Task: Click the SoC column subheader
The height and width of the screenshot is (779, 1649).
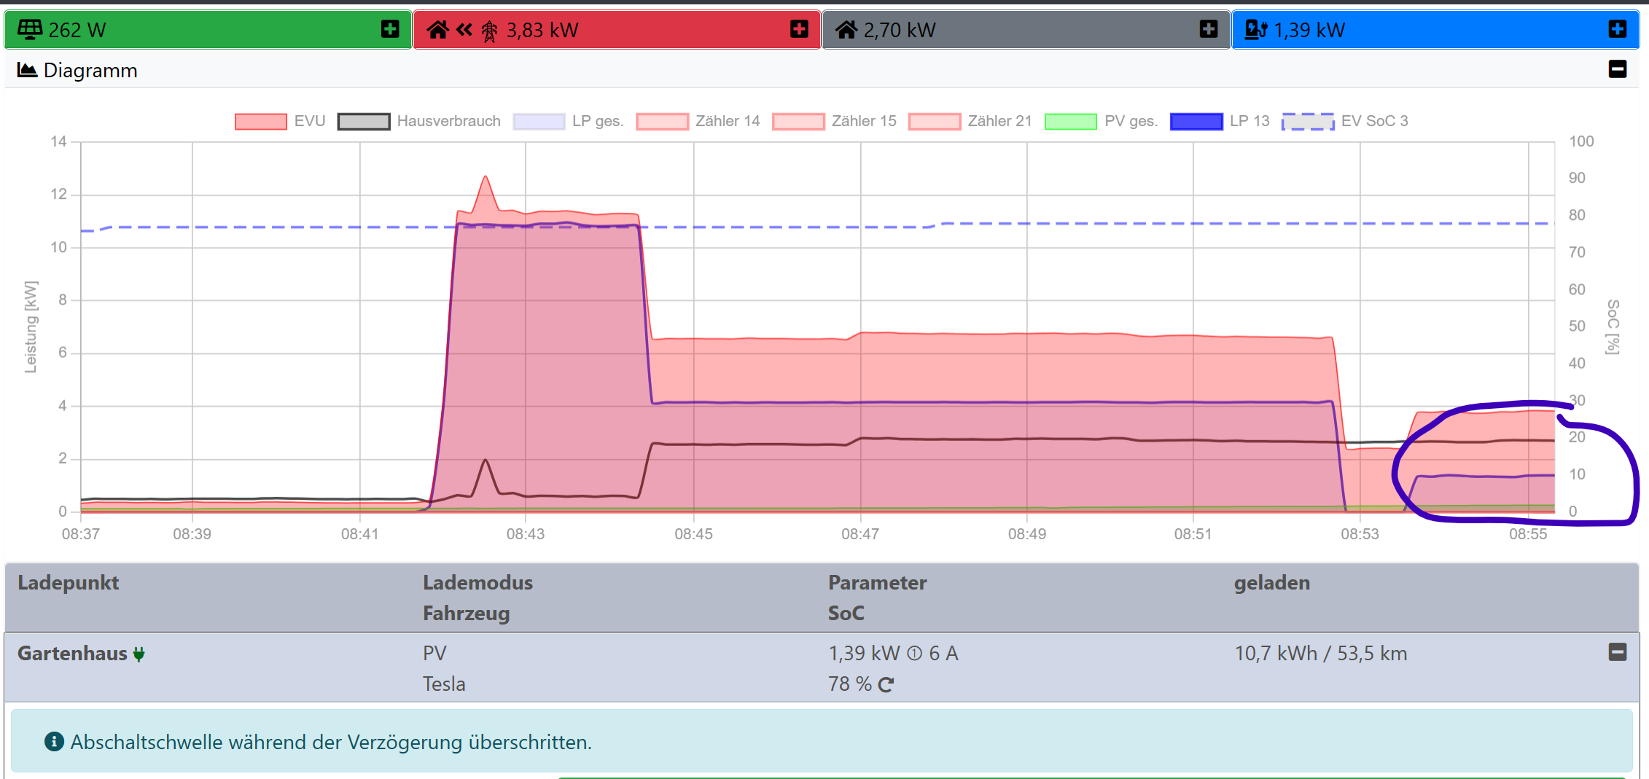Action: tap(846, 614)
